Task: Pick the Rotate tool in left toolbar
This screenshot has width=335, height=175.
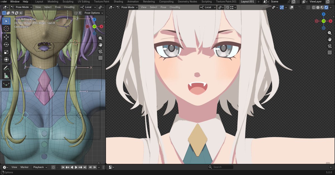Action: 6,45
